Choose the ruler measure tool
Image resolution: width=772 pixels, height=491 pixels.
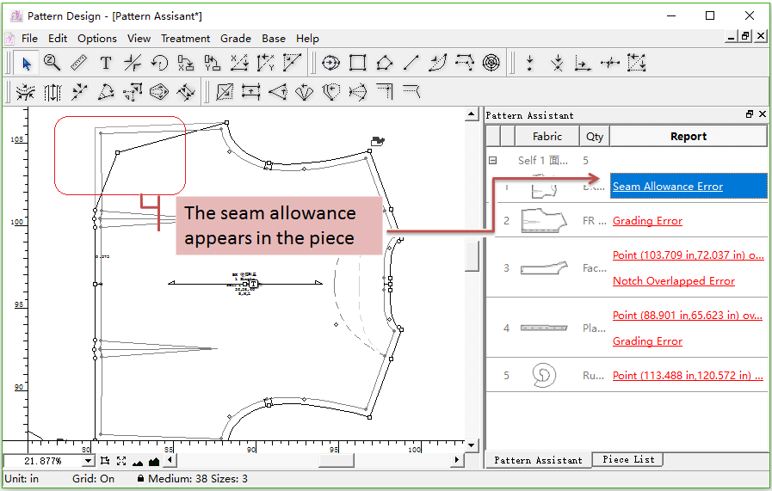point(78,63)
